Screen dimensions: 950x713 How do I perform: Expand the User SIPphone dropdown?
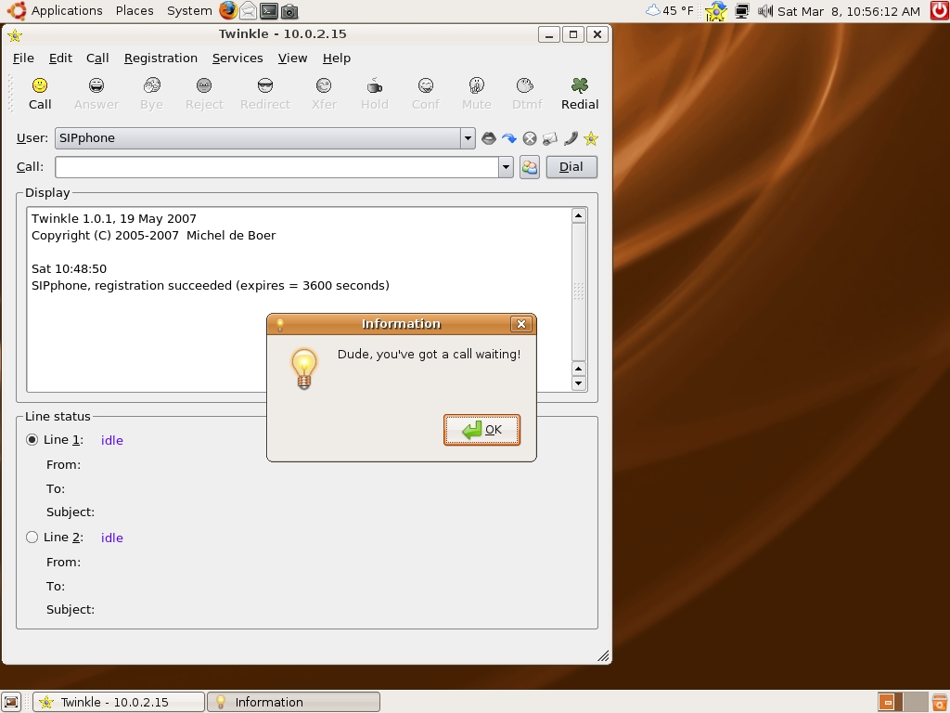[x=468, y=138]
